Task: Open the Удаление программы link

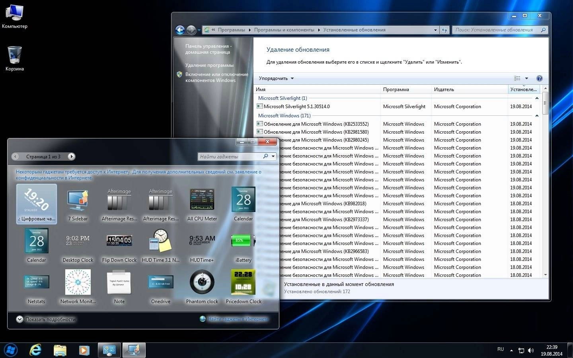Action: [209, 65]
